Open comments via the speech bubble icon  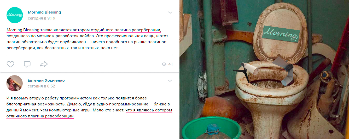tap(27, 64)
